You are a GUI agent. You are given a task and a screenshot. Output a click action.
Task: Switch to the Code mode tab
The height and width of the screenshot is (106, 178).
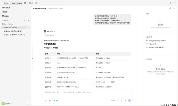(x=13, y=3)
